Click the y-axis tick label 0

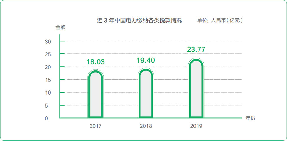coord(47,118)
